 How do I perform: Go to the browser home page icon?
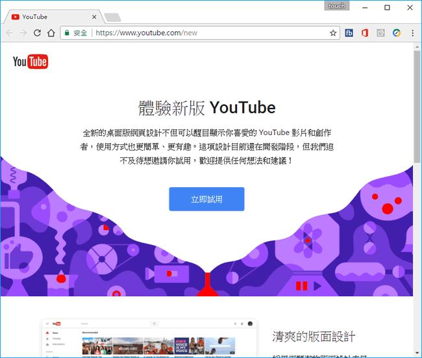51,32
